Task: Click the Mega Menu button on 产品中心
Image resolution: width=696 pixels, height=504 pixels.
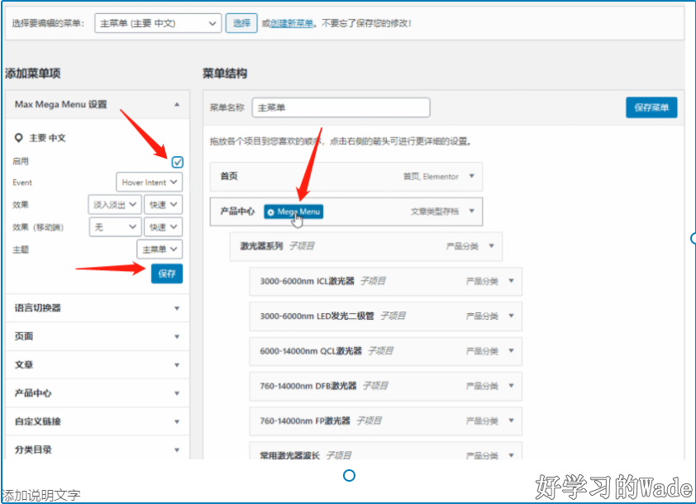Action: (293, 212)
